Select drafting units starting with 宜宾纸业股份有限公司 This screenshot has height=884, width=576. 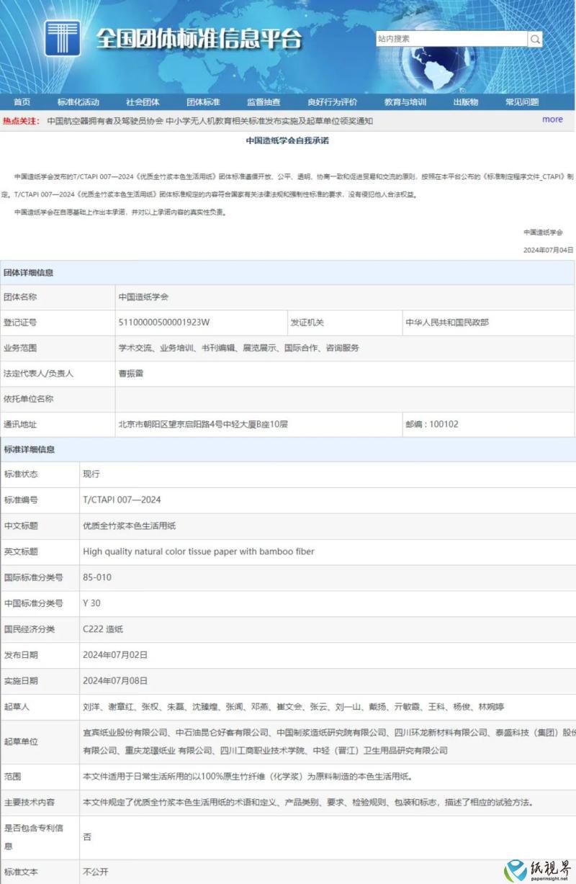(330, 741)
